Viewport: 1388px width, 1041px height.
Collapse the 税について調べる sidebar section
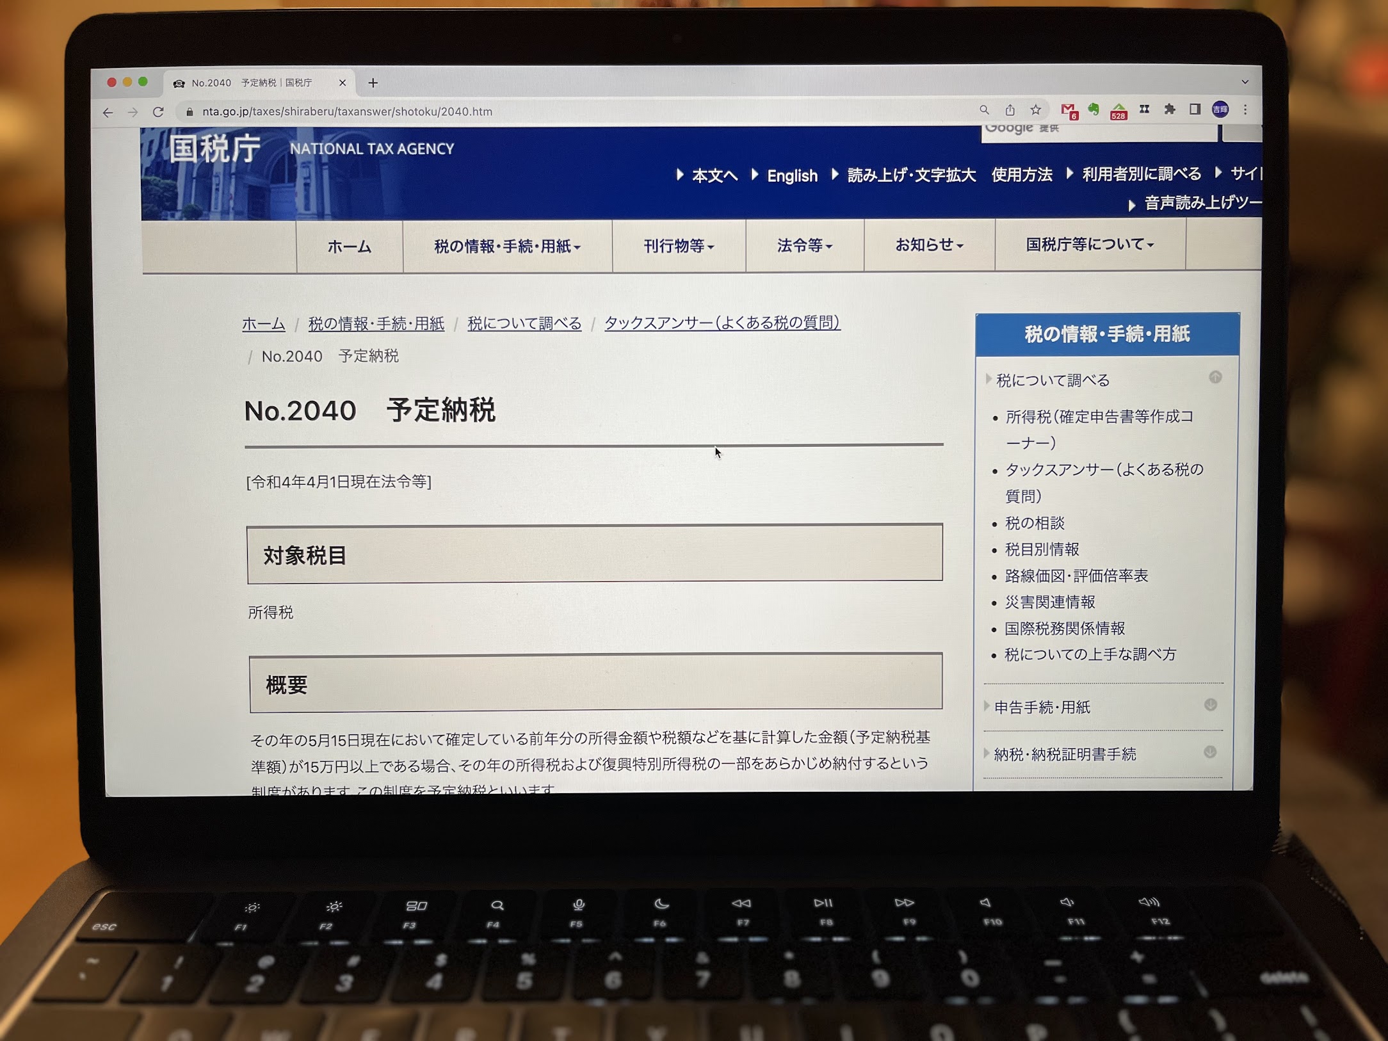(1214, 377)
